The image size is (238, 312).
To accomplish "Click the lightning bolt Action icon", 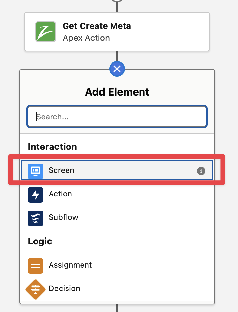I will (x=36, y=194).
